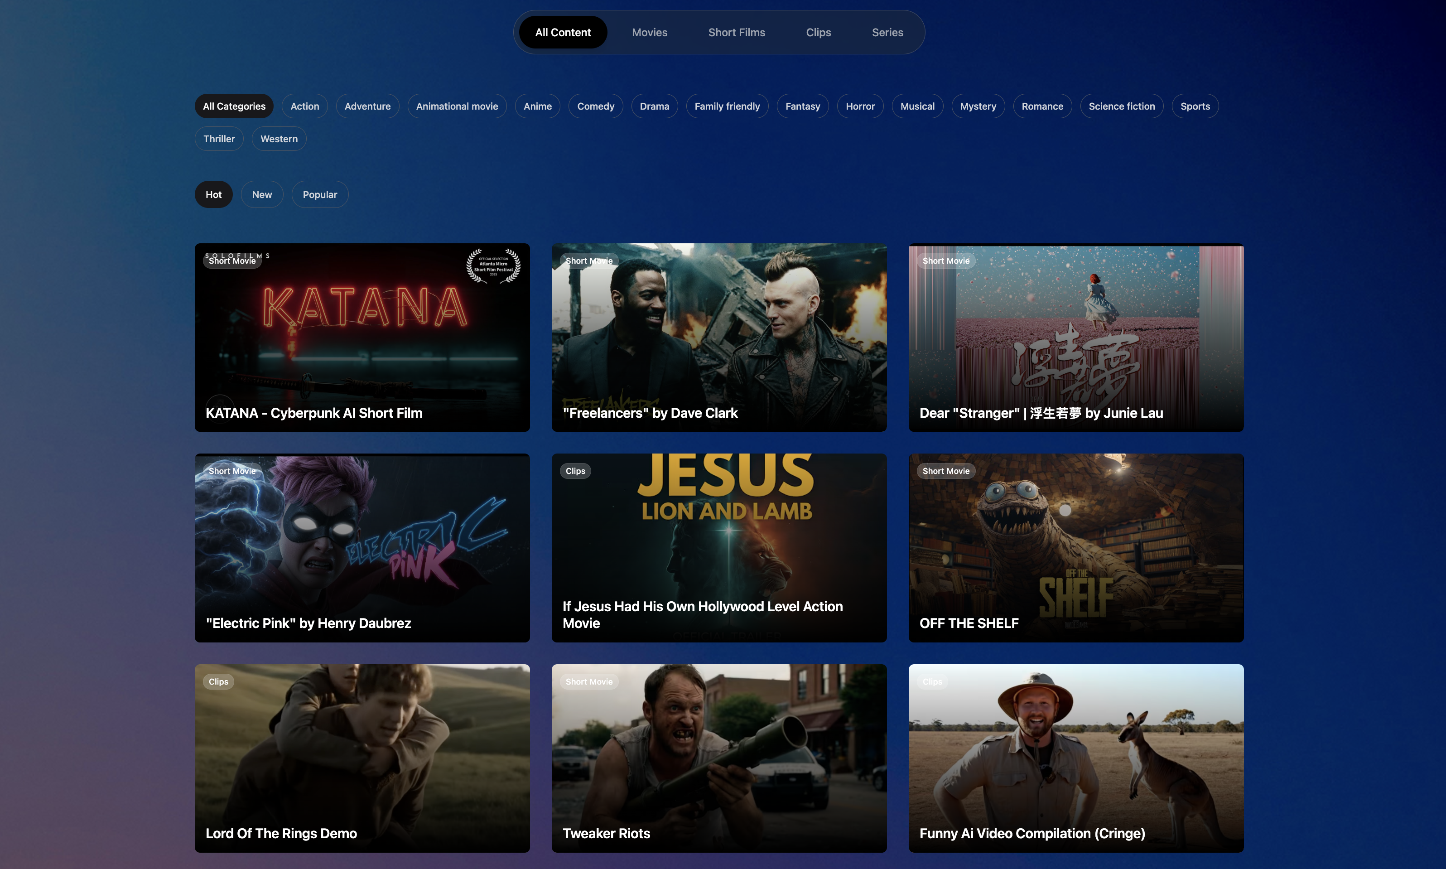The image size is (1446, 869).
Task: Sort content by Popular
Action: [320, 194]
